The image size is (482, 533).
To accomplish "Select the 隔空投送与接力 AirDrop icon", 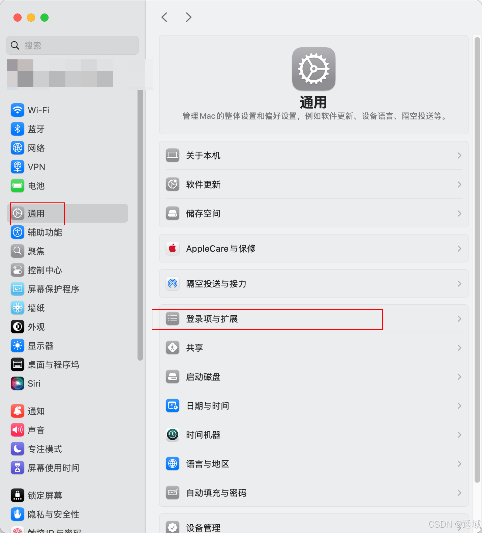I will 173,283.
